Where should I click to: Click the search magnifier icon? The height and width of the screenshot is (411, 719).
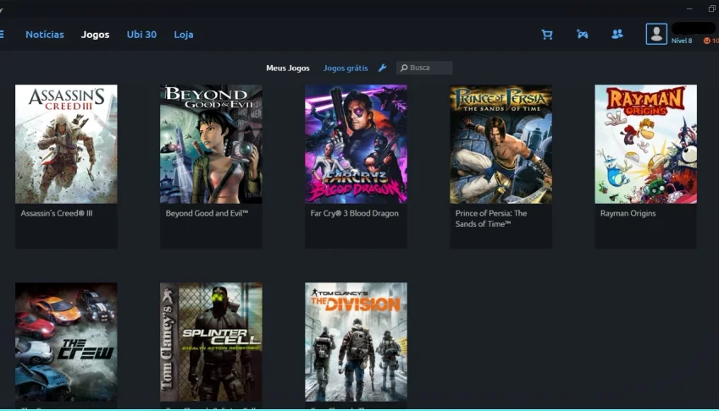(403, 68)
